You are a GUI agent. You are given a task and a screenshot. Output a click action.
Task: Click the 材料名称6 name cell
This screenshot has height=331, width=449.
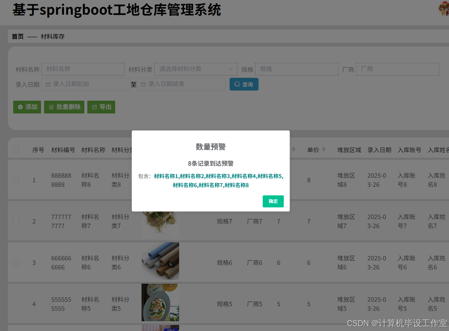click(90, 263)
